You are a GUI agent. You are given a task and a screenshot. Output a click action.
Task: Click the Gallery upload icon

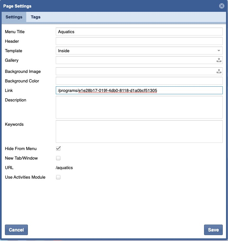pyautogui.click(x=219, y=60)
